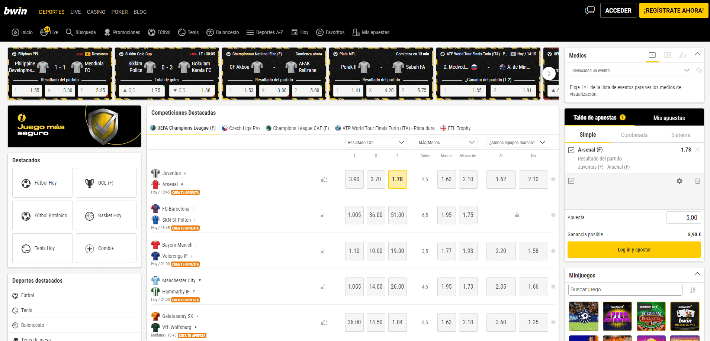710x341 pixels.
Task: Select EFL Trophy competition tab
Action: 456,128
